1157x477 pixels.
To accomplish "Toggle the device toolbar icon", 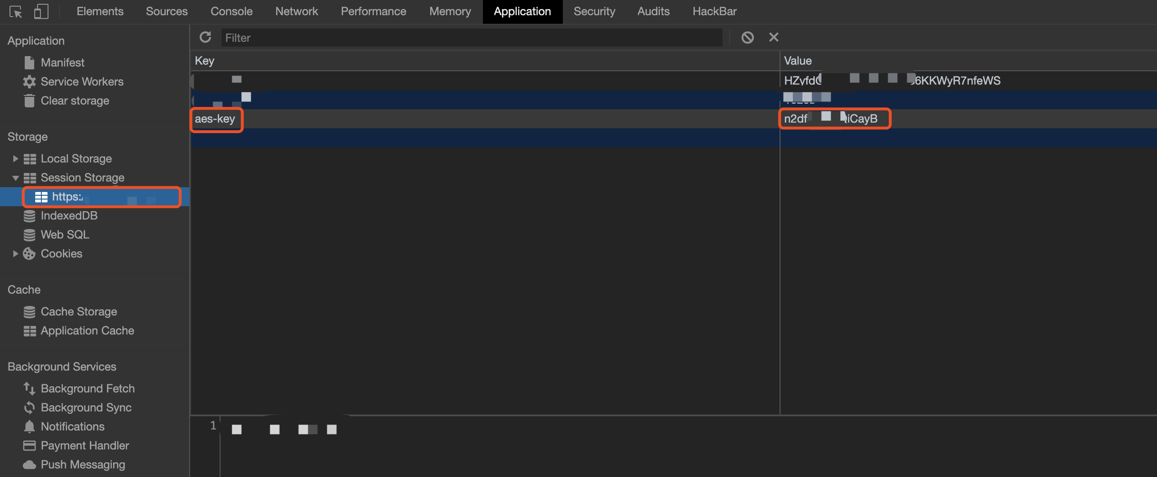I will pyautogui.click(x=41, y=12).
